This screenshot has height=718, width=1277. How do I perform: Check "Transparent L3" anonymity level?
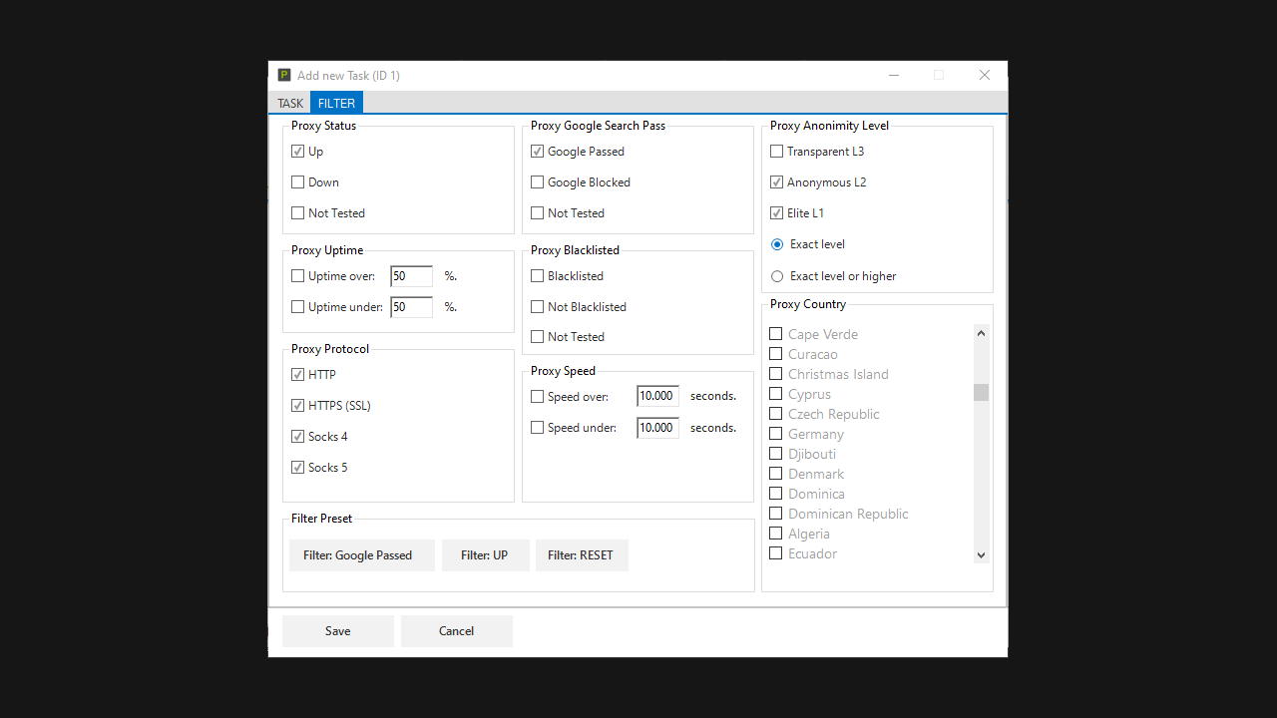click(x=776, y=151)
